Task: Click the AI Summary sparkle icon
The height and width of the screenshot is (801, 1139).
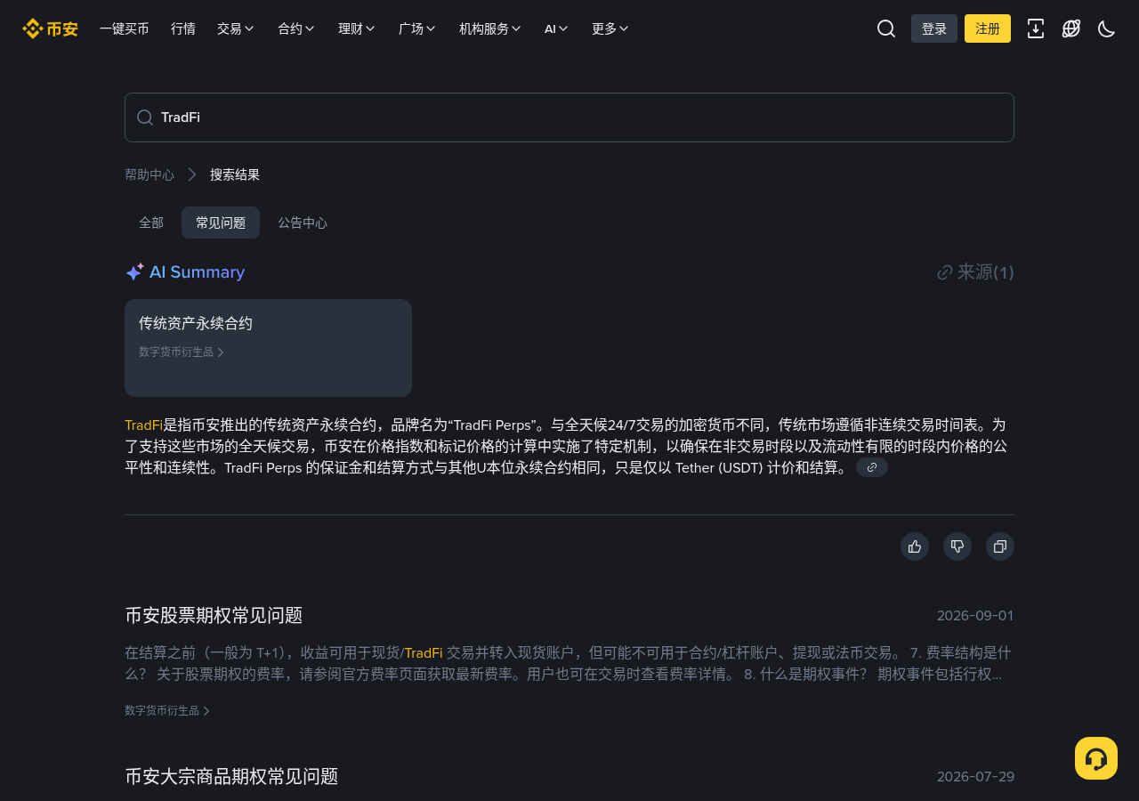Action: coord(134,272)
